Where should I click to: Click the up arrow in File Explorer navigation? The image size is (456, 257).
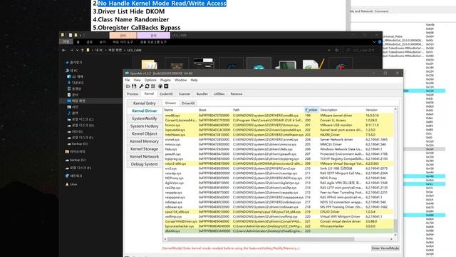coord(83,50)
